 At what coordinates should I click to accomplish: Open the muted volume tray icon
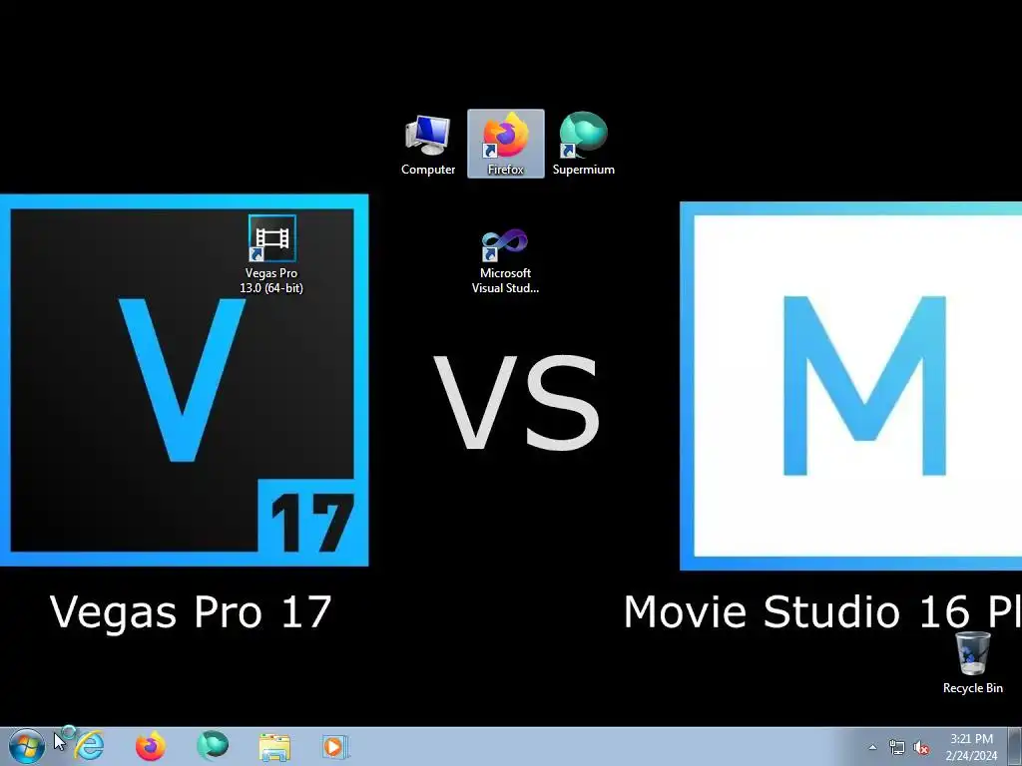(x=921, y=748)
